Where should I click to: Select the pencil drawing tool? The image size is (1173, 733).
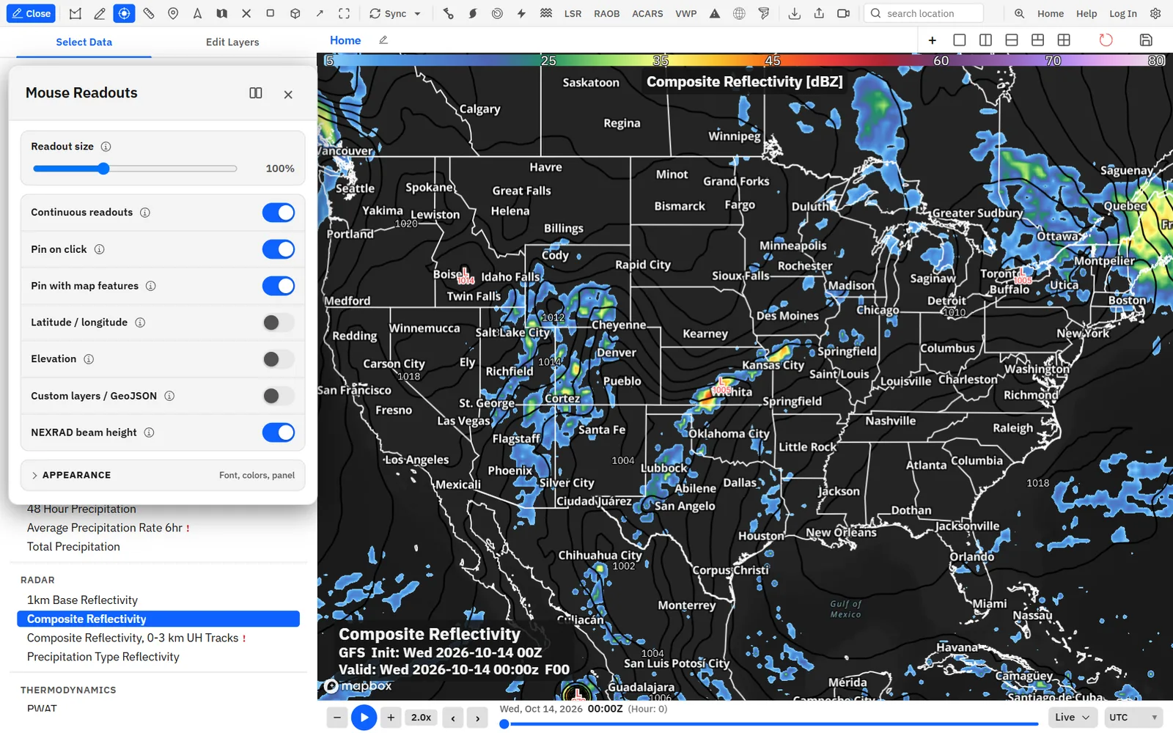pyautogui.click(x=100, y=13)
